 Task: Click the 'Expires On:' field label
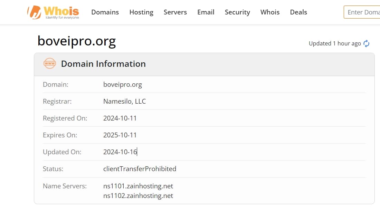tap(60, 135)
